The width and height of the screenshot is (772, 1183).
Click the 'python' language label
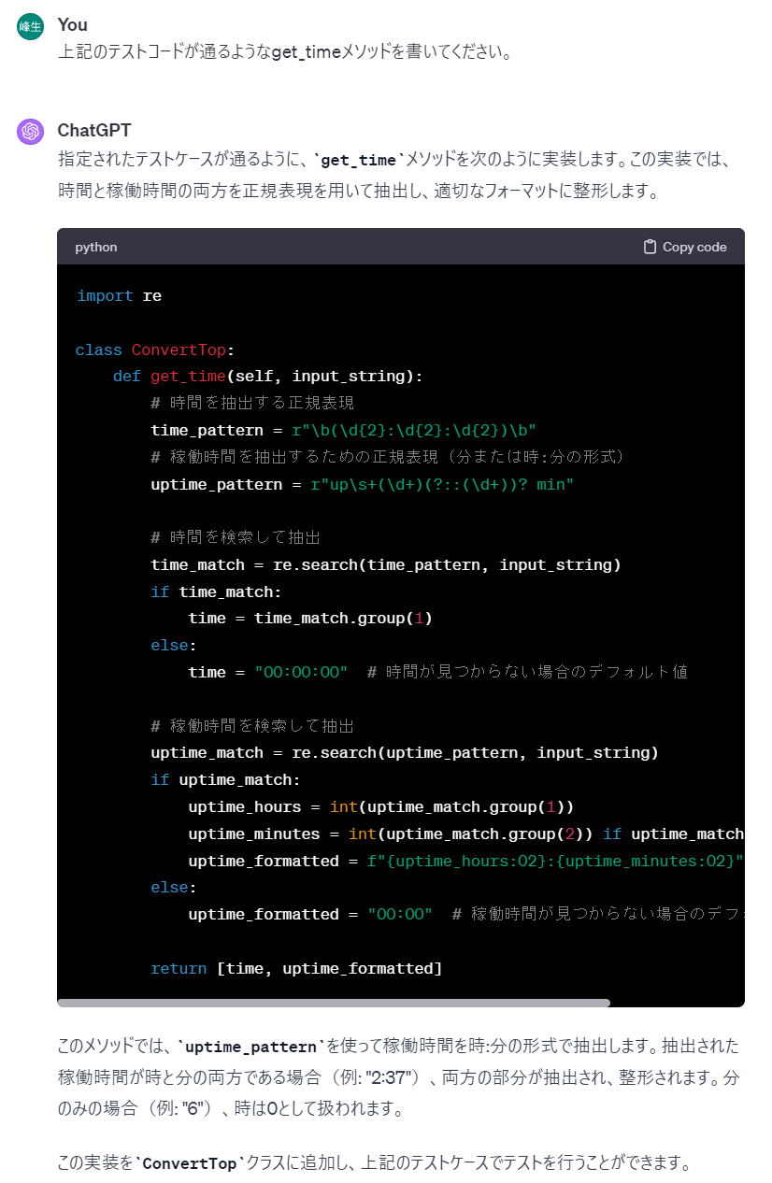pos(96,247)
